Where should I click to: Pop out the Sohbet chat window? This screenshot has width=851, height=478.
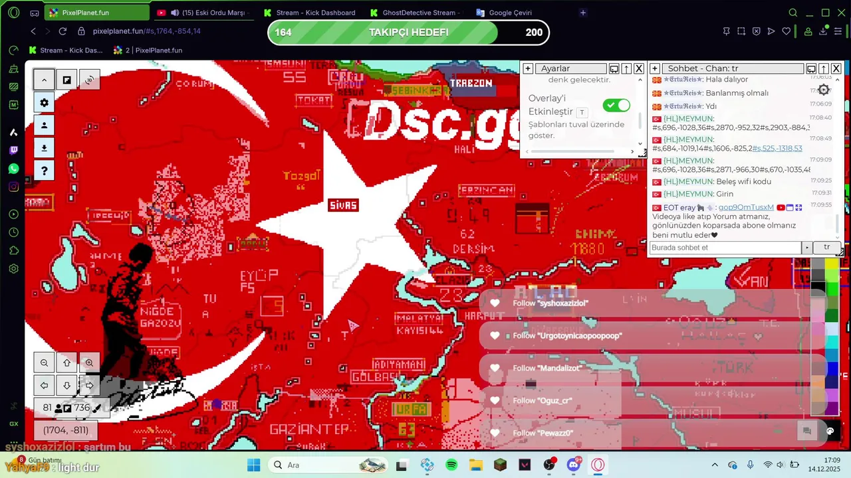[812, 68]
